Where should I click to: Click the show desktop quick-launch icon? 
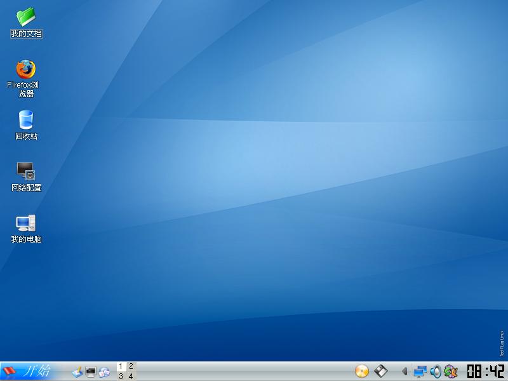[x=77, y=371]
